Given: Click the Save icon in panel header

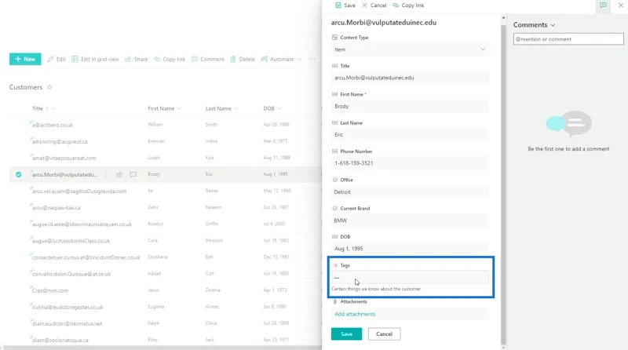Looking at the screenshot, I should pos(338,5).
